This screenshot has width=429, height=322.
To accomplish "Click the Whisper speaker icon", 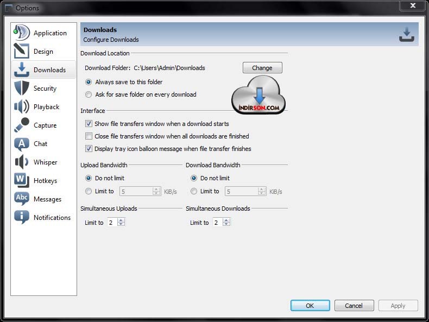I will tap(22, 162).
